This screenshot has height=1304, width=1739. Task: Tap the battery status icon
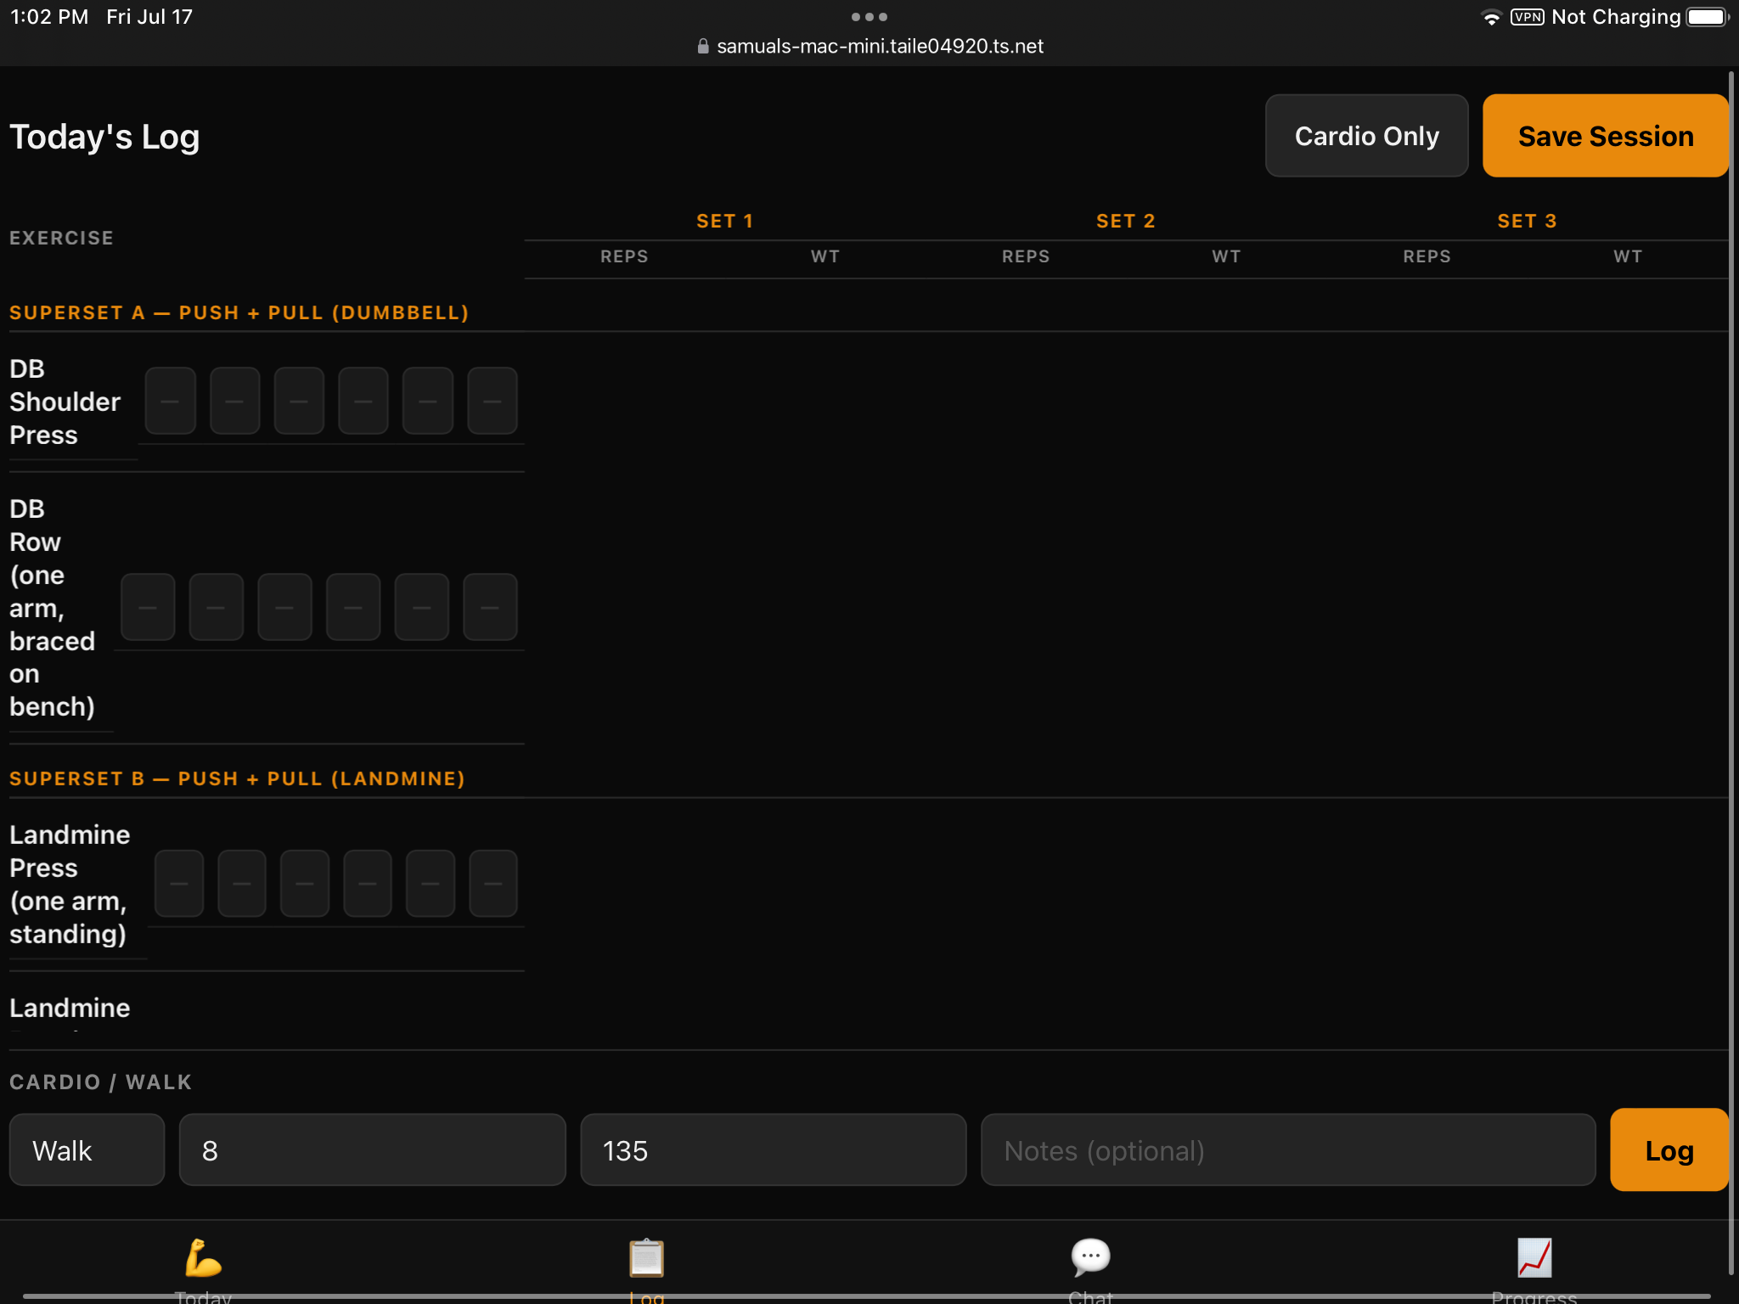1708,17
